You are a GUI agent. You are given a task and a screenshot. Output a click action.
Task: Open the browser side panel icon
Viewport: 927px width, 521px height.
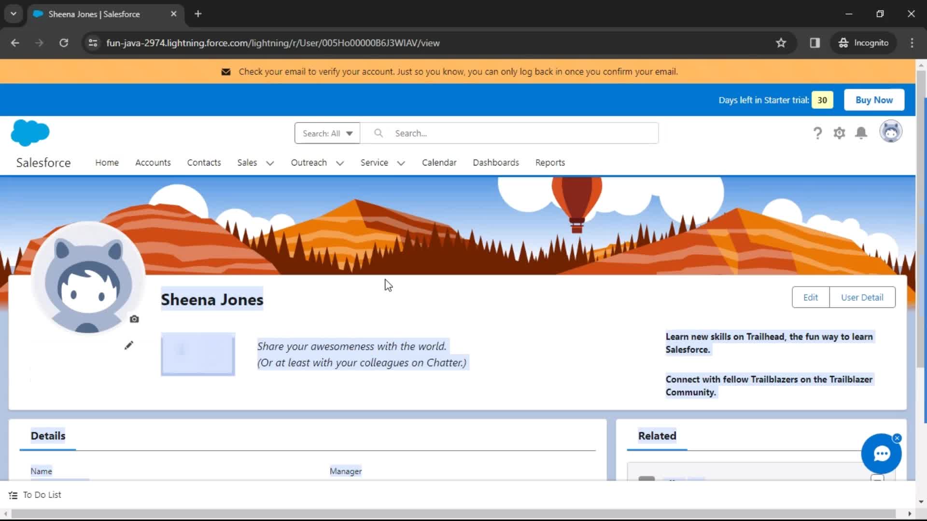(815, 43)
